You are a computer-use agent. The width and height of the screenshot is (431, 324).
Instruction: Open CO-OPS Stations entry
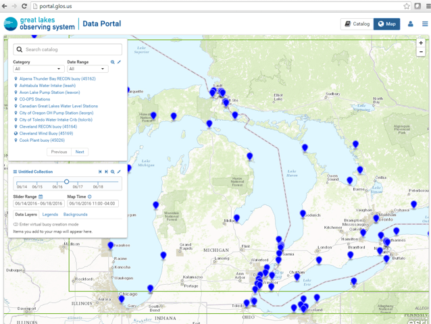pyautogui.click(x=34, y=99)
